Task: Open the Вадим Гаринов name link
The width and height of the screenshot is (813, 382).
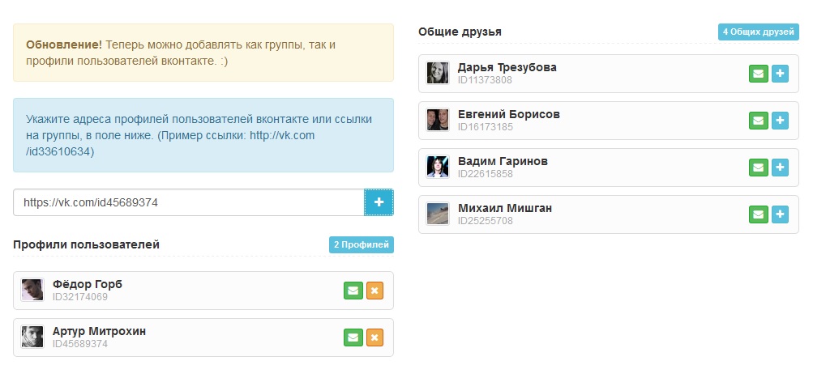Action: click(503, 161)
